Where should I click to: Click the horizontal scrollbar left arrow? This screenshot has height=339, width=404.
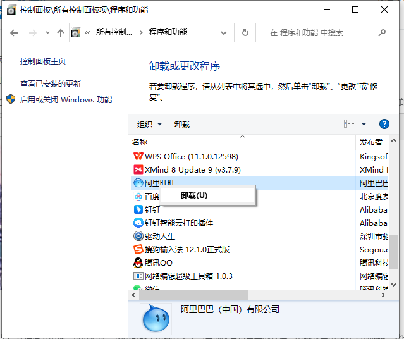pos(133,295)
